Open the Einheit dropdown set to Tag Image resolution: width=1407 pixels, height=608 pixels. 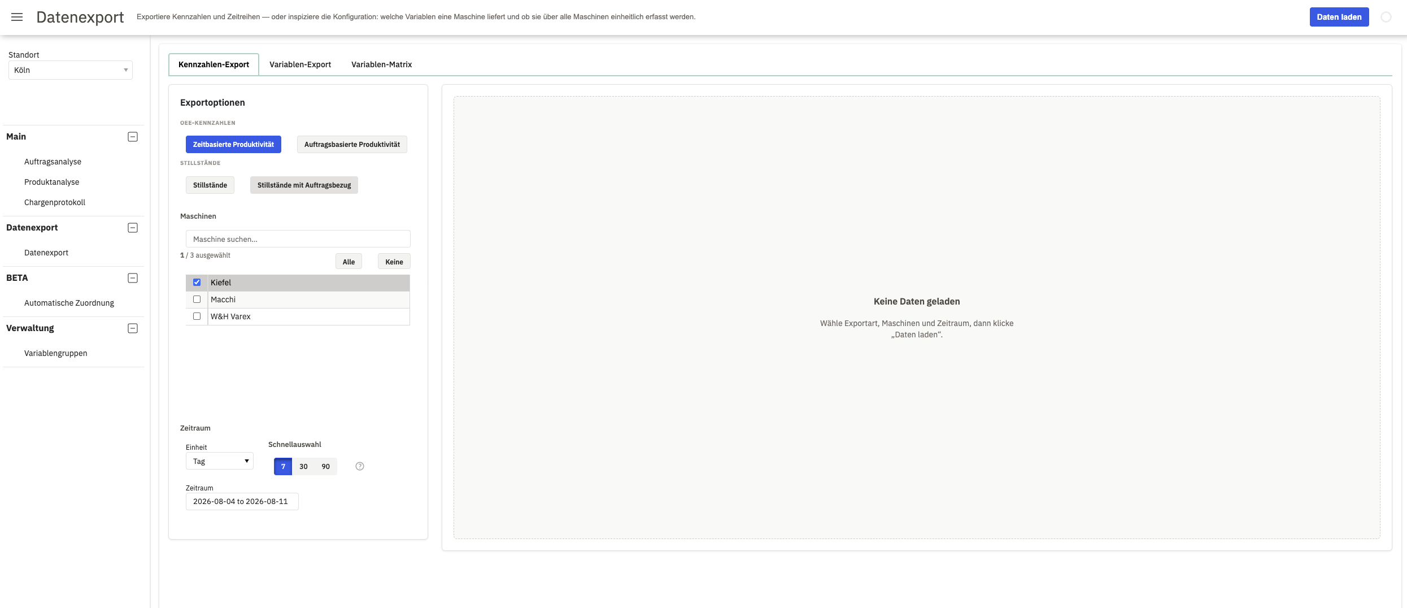[x=219, y=461]
